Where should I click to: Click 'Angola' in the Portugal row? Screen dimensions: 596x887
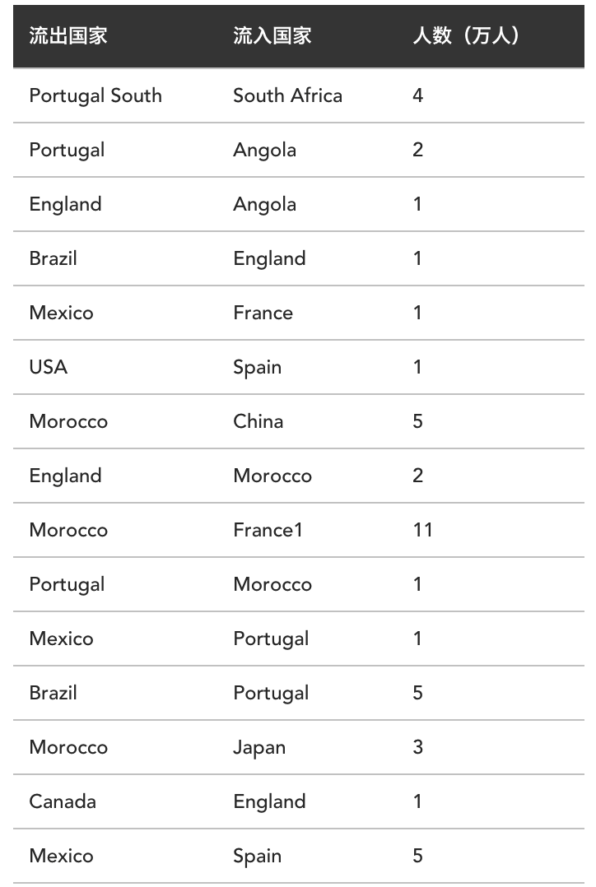(264, 150)
